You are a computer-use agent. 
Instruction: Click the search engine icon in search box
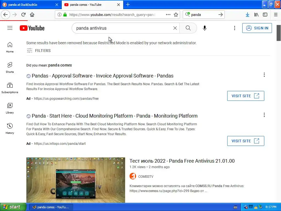[x=187, y=14]
